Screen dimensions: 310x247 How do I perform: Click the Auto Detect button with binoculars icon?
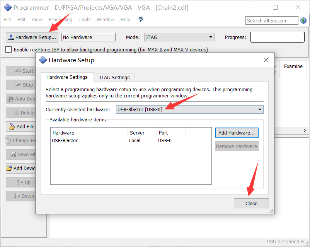click(21, 99)
